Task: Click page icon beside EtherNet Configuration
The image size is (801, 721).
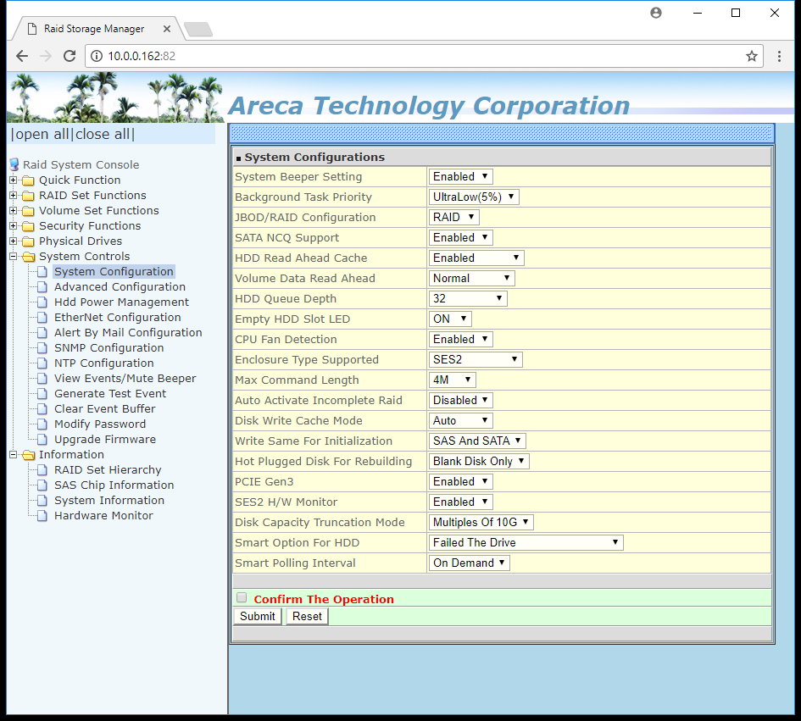Action: pos(43,318)
